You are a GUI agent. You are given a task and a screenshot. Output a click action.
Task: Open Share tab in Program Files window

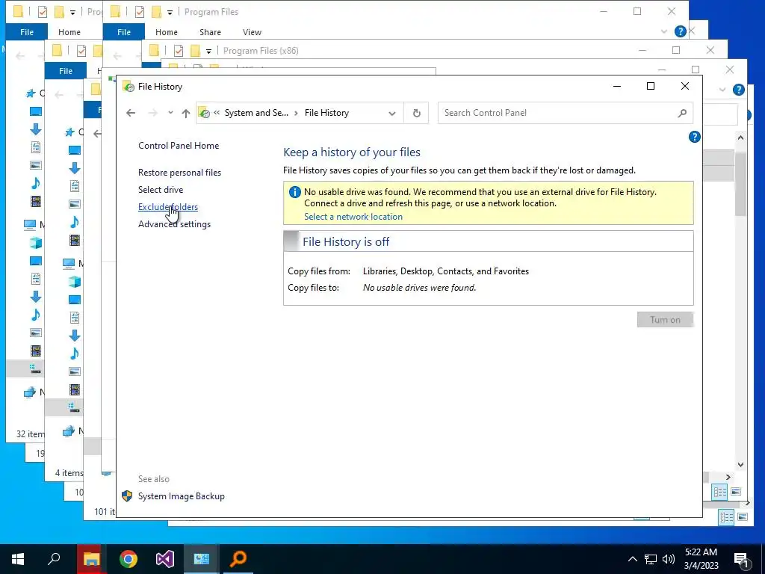210,31
